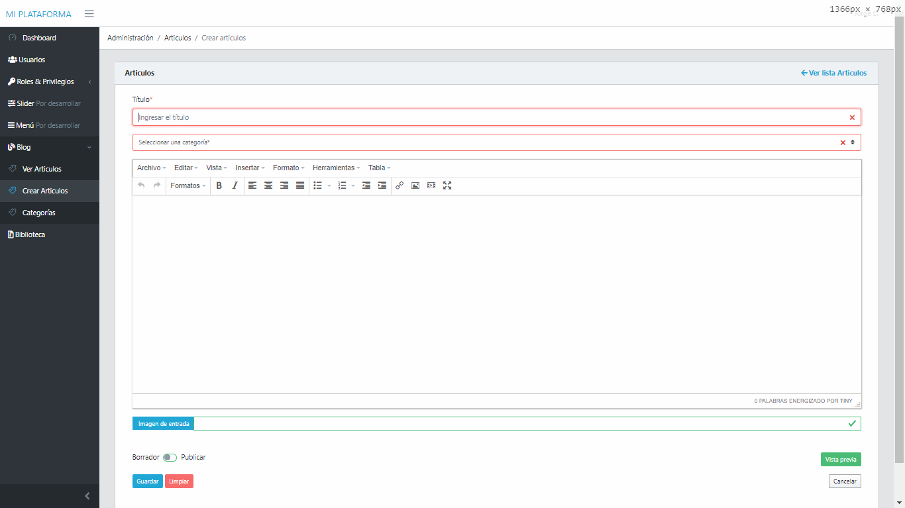Center align text
Image resolution: width=905 pixels, height=508 pixels.
pos(268,185)
